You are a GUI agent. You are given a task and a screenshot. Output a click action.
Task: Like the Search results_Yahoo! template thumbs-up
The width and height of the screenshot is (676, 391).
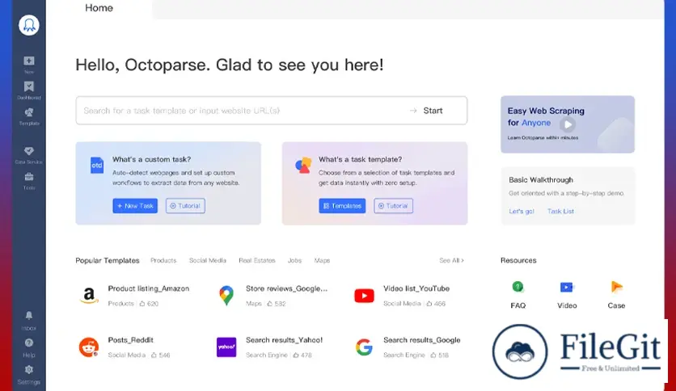pyautogui.click(x=296, y=355)
